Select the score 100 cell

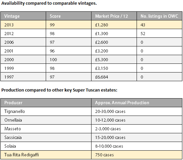(69, 59)
